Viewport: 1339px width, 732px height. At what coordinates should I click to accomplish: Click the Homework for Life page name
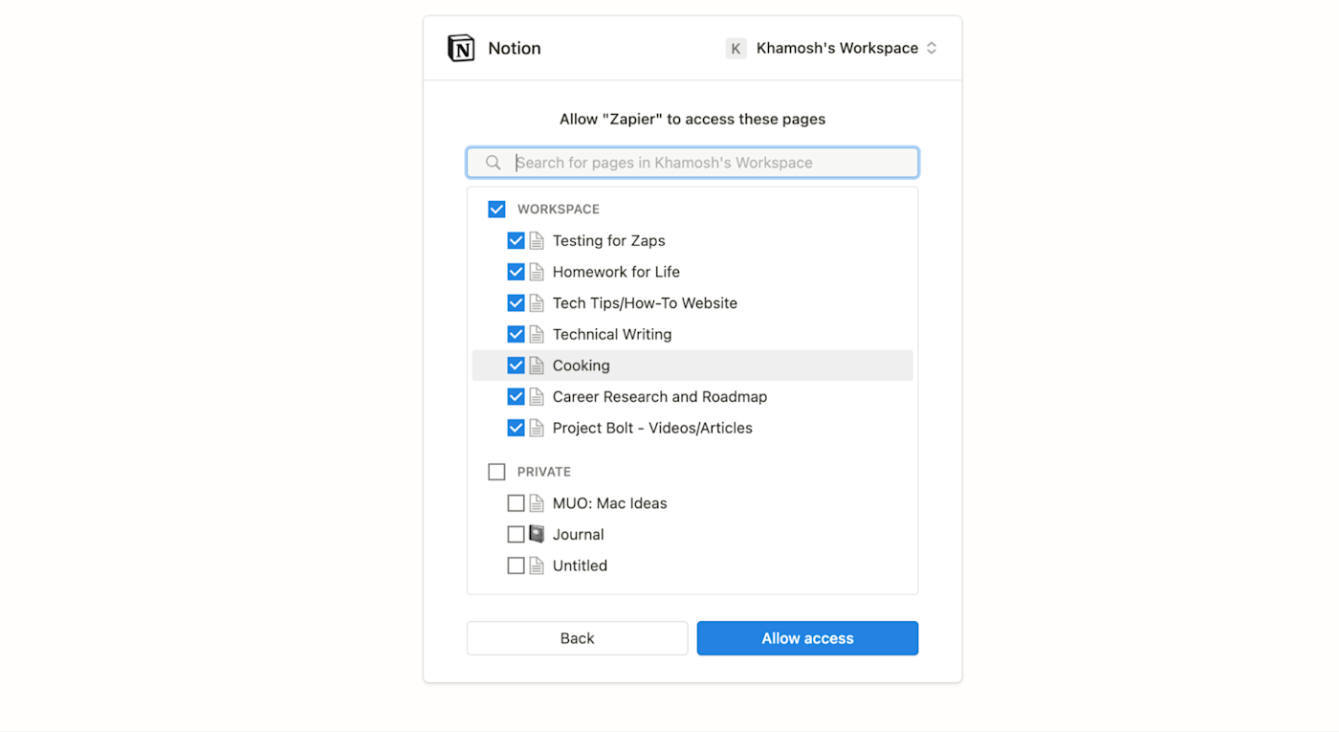[x=617, y=272]
